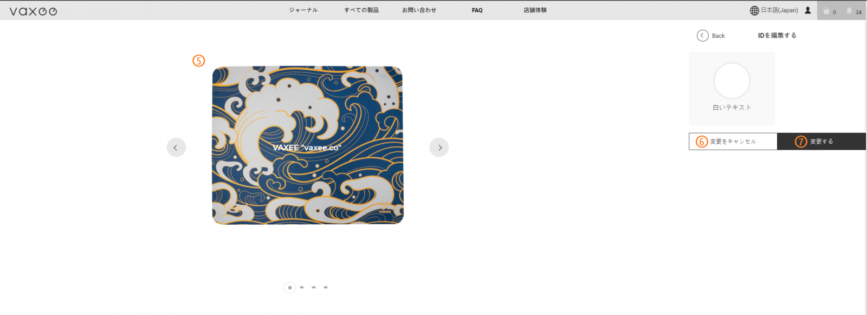
Task: Select the white text color swatch
Action: point(732,81)
